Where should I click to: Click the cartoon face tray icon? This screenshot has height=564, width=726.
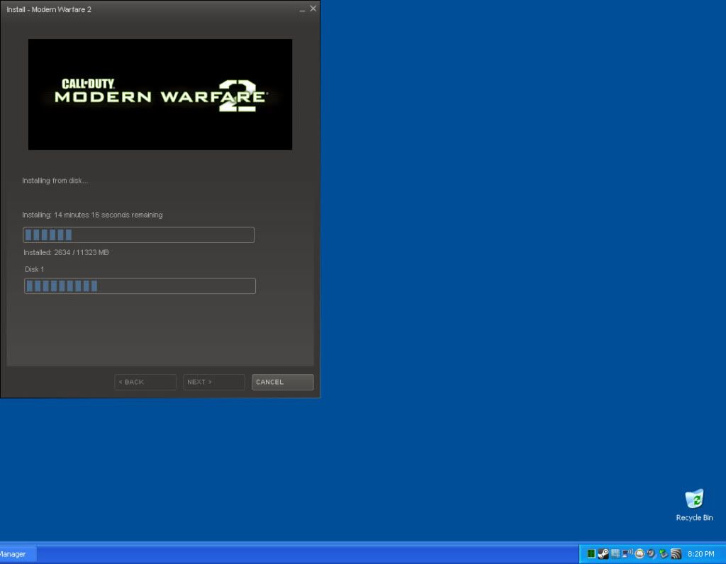pyautogui.click(x=640, y=554)
